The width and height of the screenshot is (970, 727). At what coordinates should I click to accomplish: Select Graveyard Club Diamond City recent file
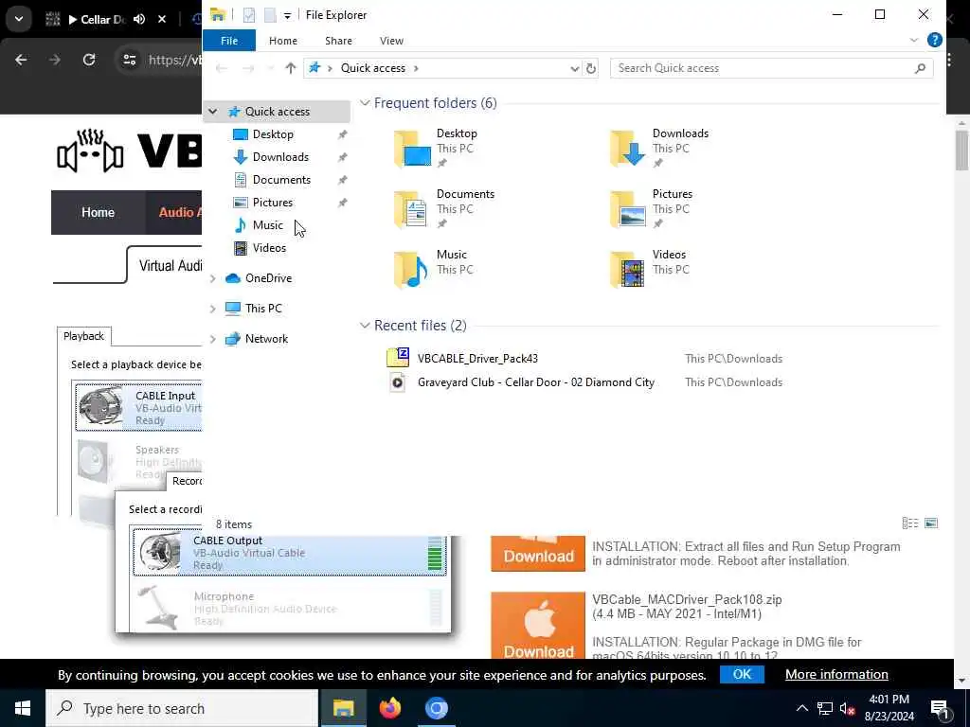tap(536, 382)
